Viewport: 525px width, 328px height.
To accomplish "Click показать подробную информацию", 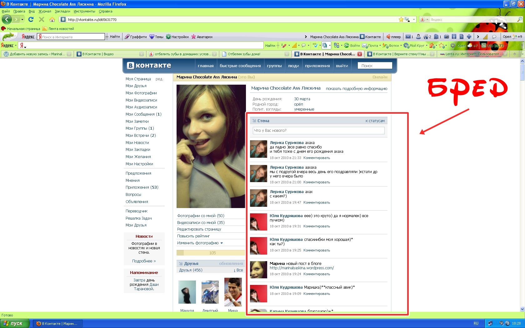I will coord(357,89).
